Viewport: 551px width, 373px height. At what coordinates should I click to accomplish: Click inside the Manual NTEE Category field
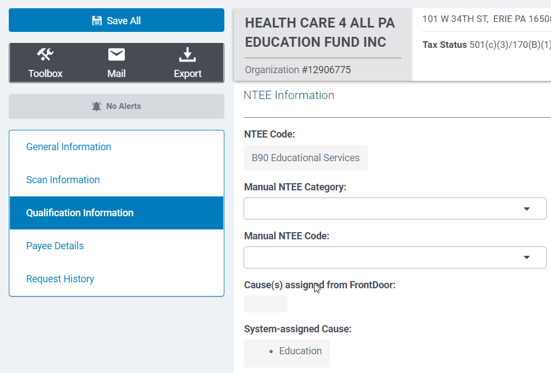pyautogui.click(x=395, y=209)
